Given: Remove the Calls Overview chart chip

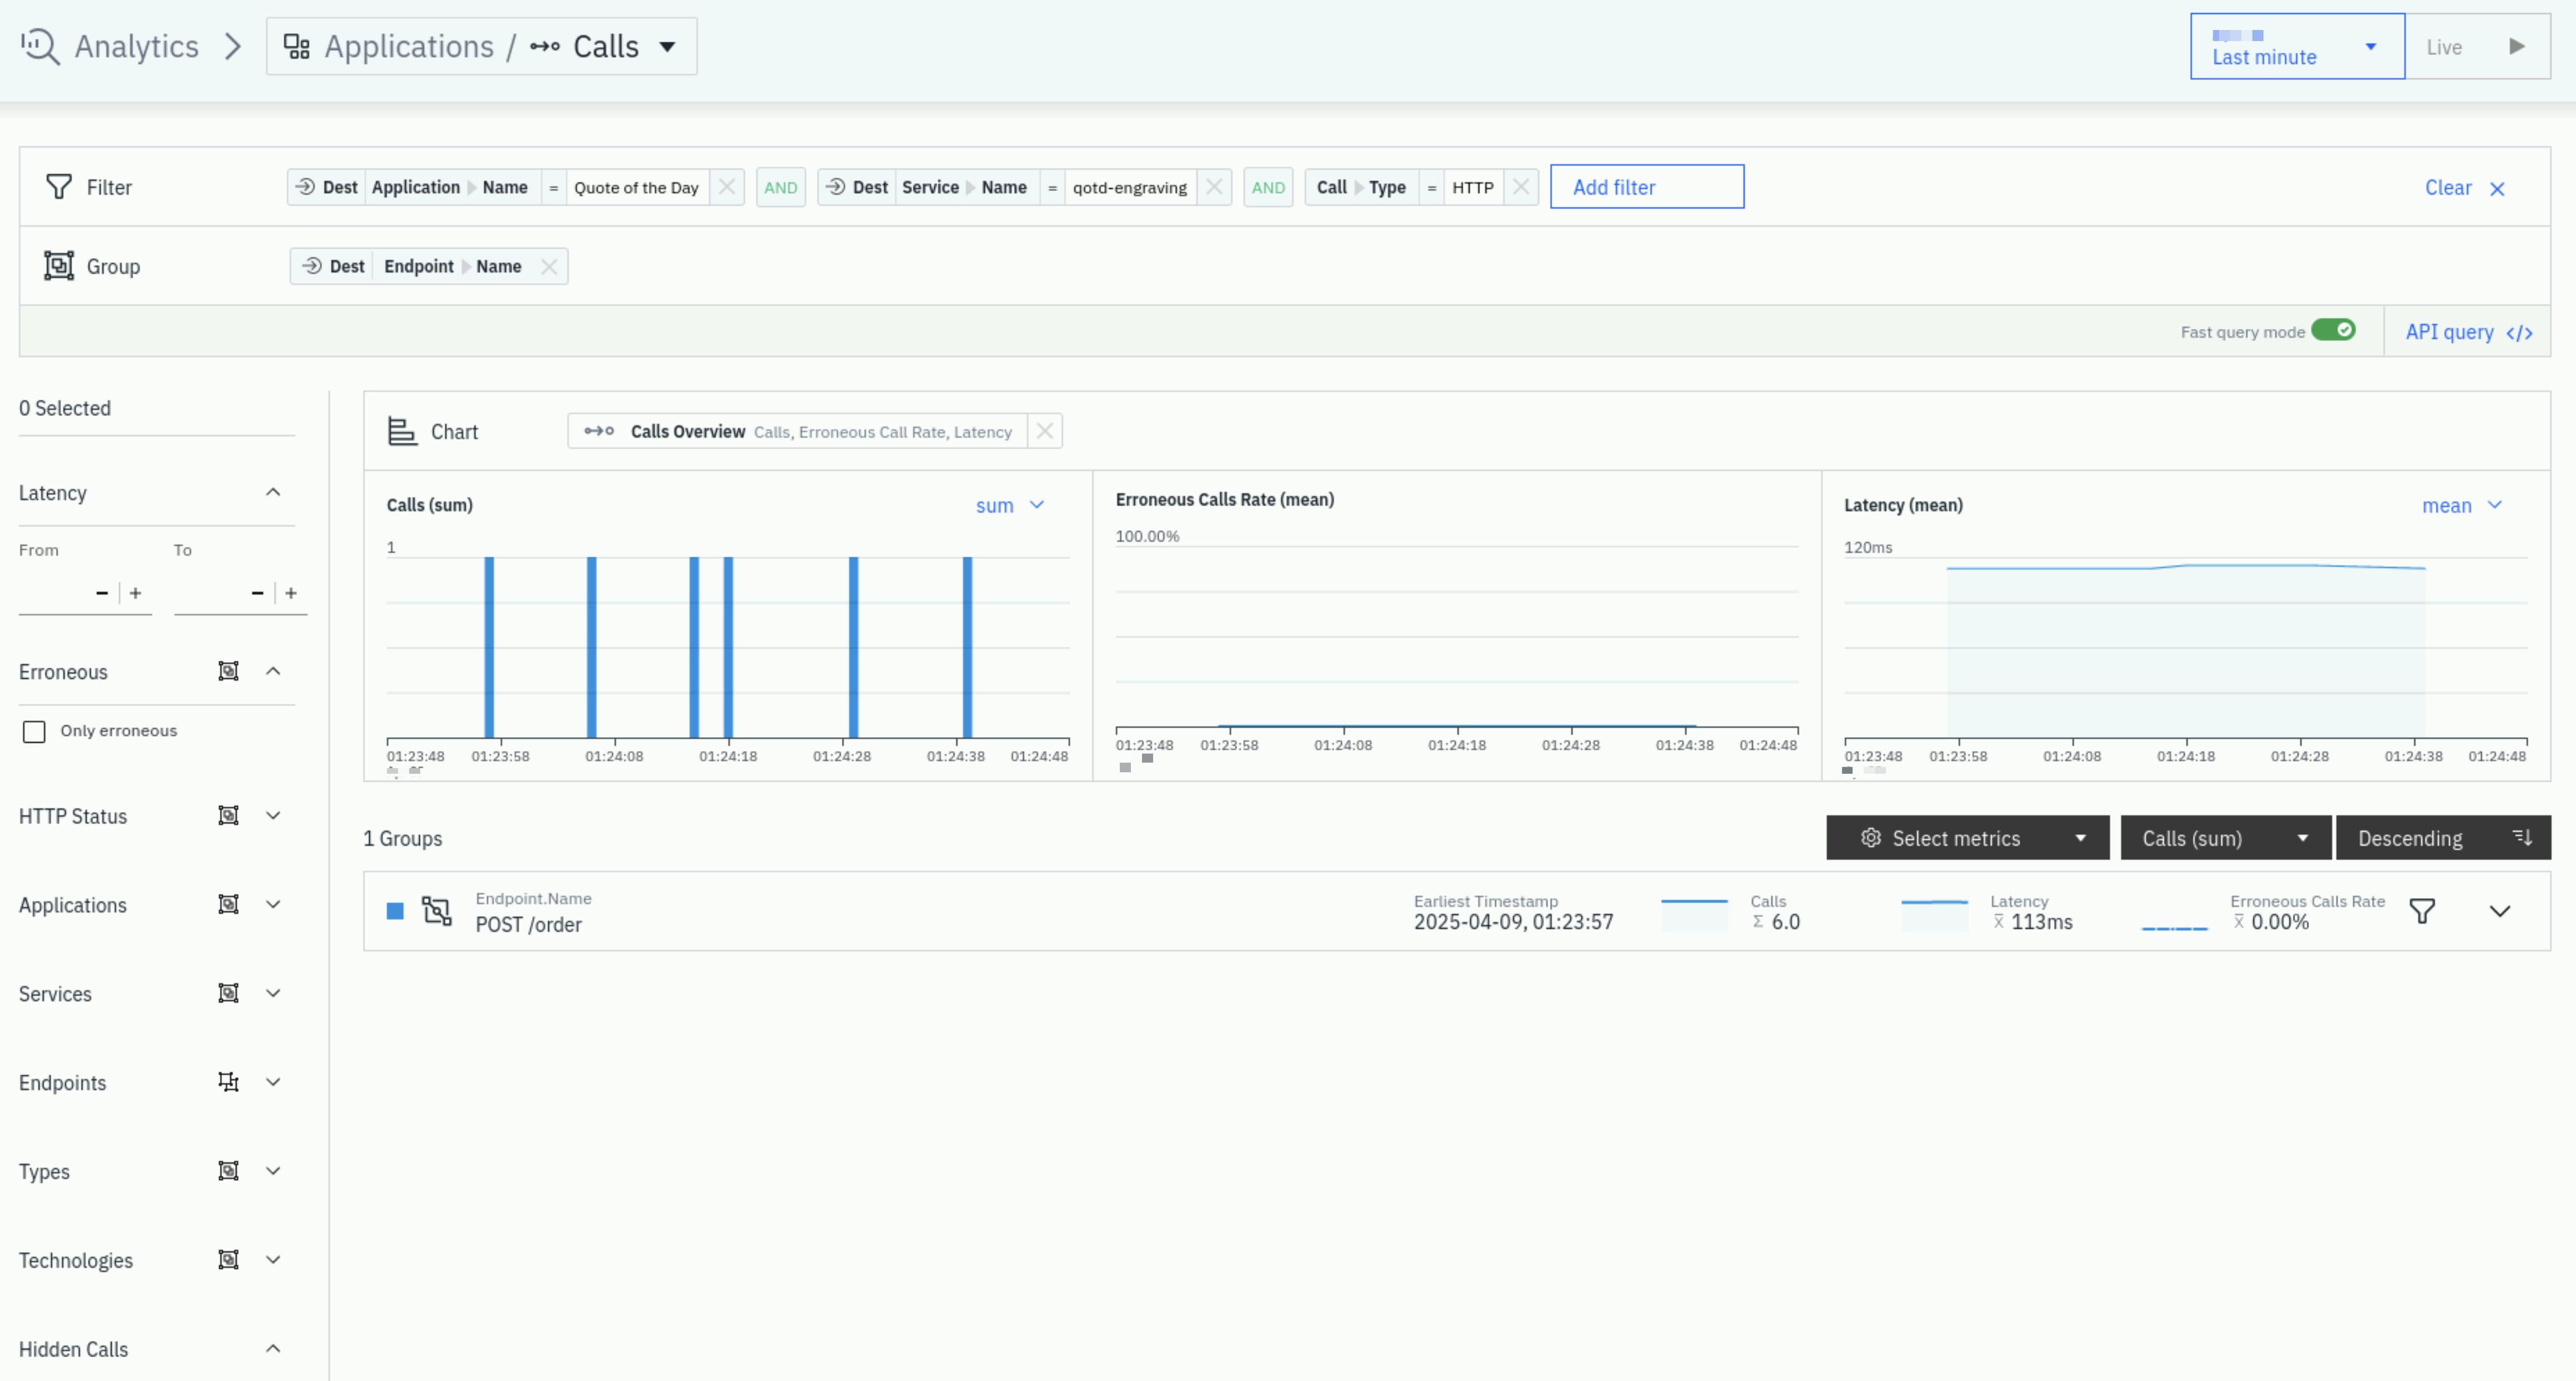Looking at the screenshot, I should coord(1045,431).
